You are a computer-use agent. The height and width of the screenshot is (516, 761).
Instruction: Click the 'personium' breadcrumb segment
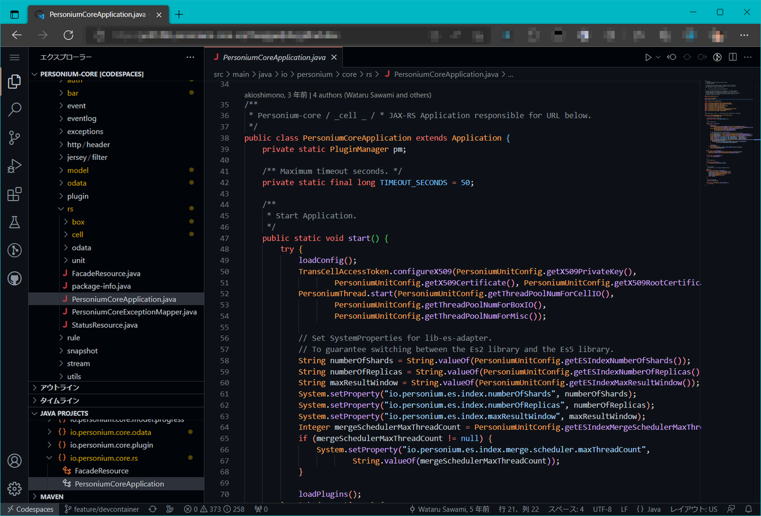click(x=315, y=74)
